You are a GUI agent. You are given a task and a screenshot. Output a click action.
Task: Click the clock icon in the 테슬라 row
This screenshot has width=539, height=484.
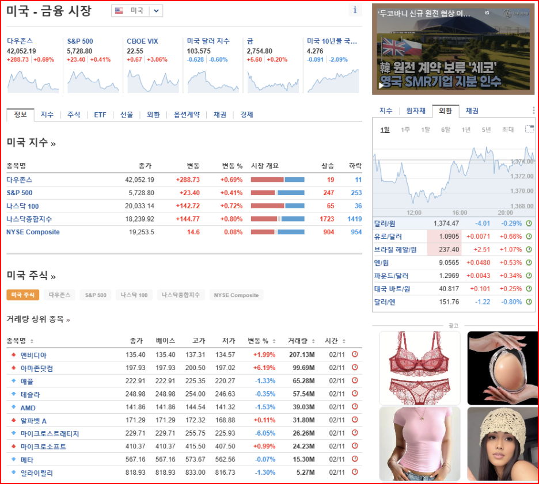pyautogui.click(x=355, y=393)
